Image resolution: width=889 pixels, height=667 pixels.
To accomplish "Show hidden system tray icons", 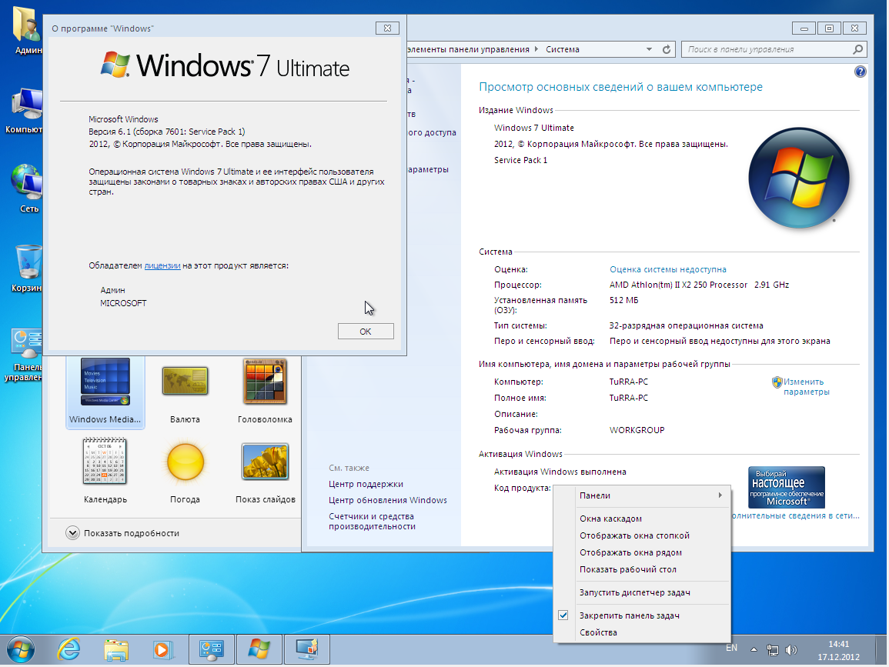I will [x=754, y=649].
